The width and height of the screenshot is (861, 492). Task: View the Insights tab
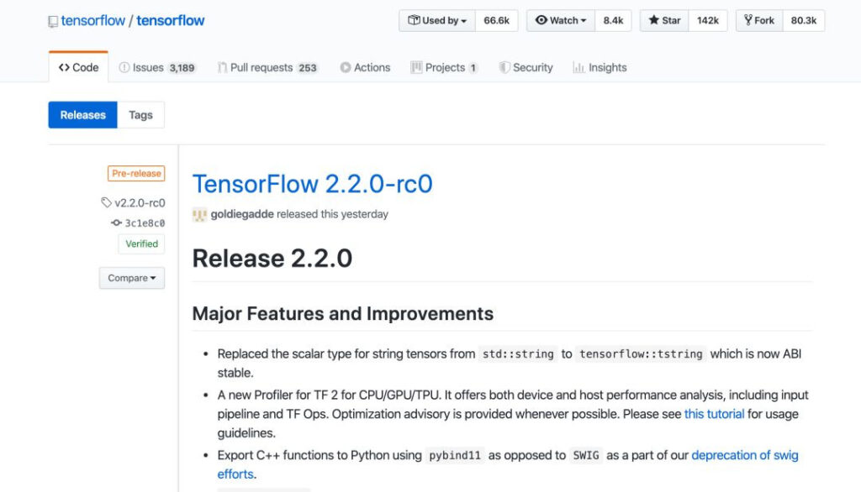(x=600, y=68)
